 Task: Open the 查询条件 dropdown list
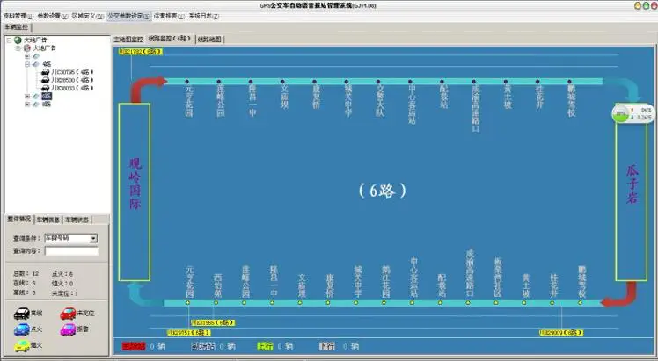(x=93, y=238)
